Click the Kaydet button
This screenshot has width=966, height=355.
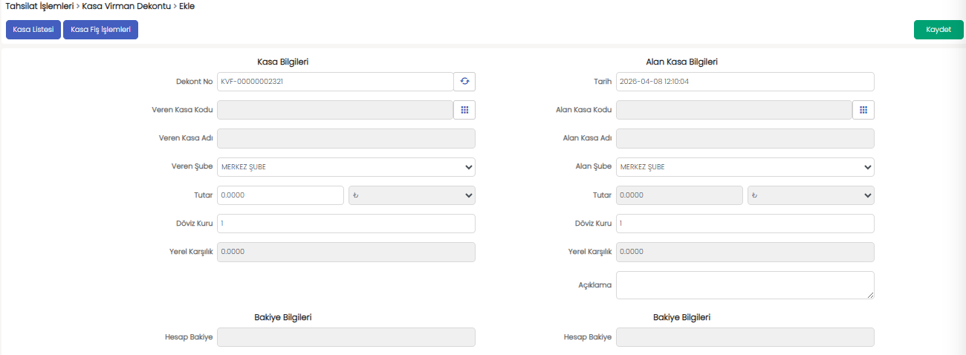938,30
